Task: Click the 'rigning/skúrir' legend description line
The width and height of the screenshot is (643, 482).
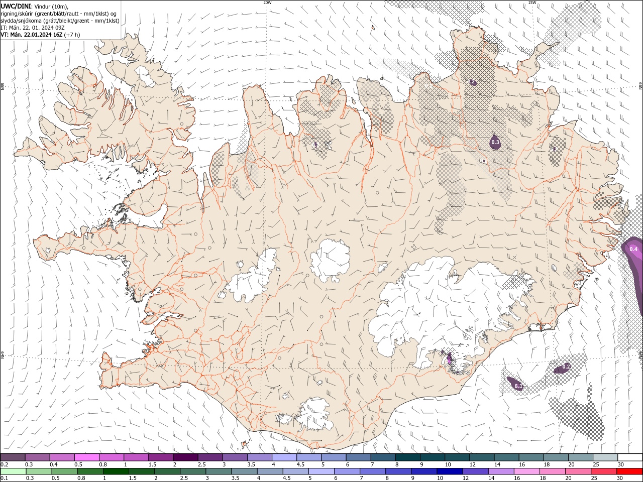Action: pyautogui.click(x=59, y=13)
